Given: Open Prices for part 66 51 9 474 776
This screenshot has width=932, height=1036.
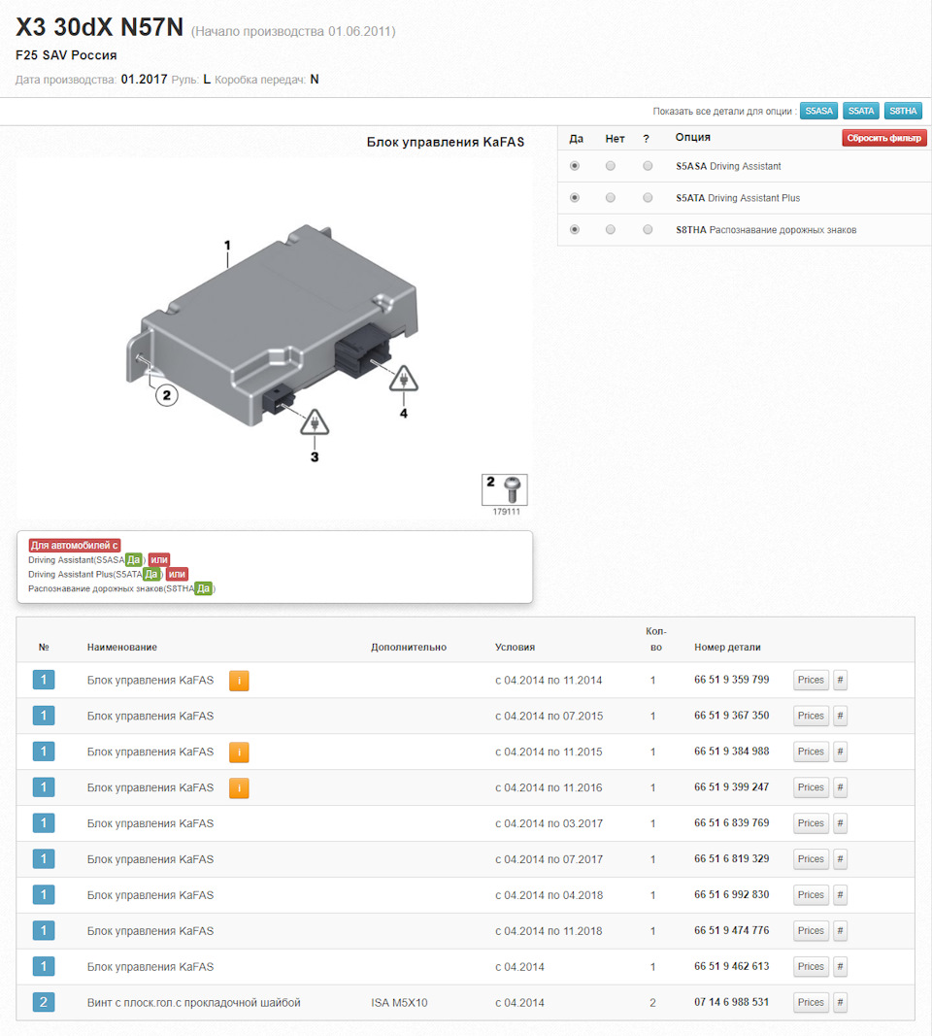Looking at the screenshot, I should point(811,930).
